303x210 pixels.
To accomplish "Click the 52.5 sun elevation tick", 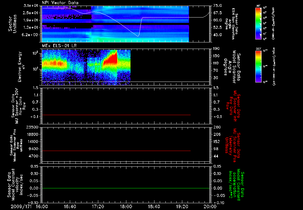I will click(217, 28).
